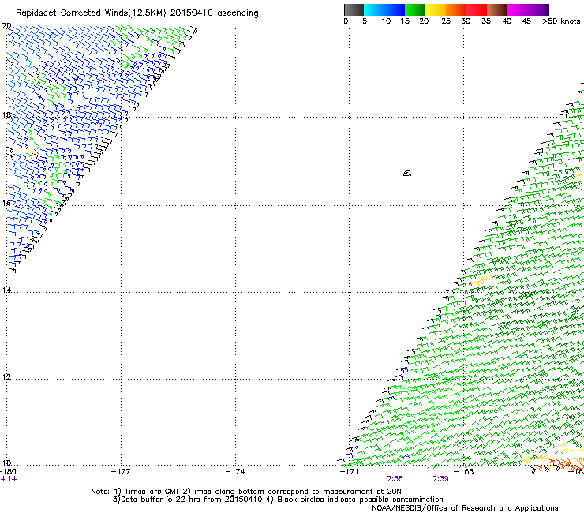The image size is (584, 513).
Task: Click the Rapidscat Corrected Winds title text
Action: [137, 13]
